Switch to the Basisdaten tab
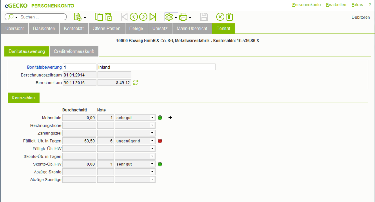 coord(44,28)
